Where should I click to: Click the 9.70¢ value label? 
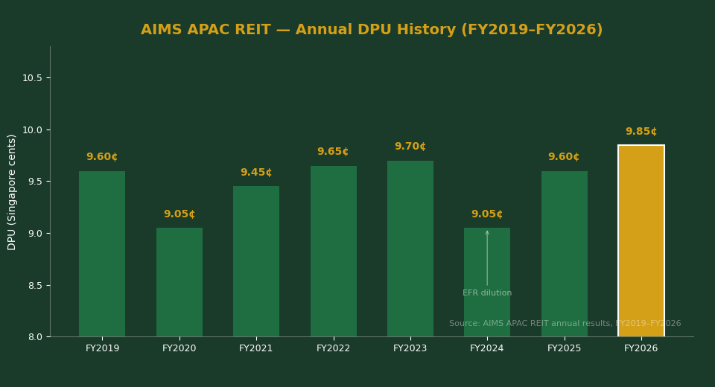click(x=410, y=147)
